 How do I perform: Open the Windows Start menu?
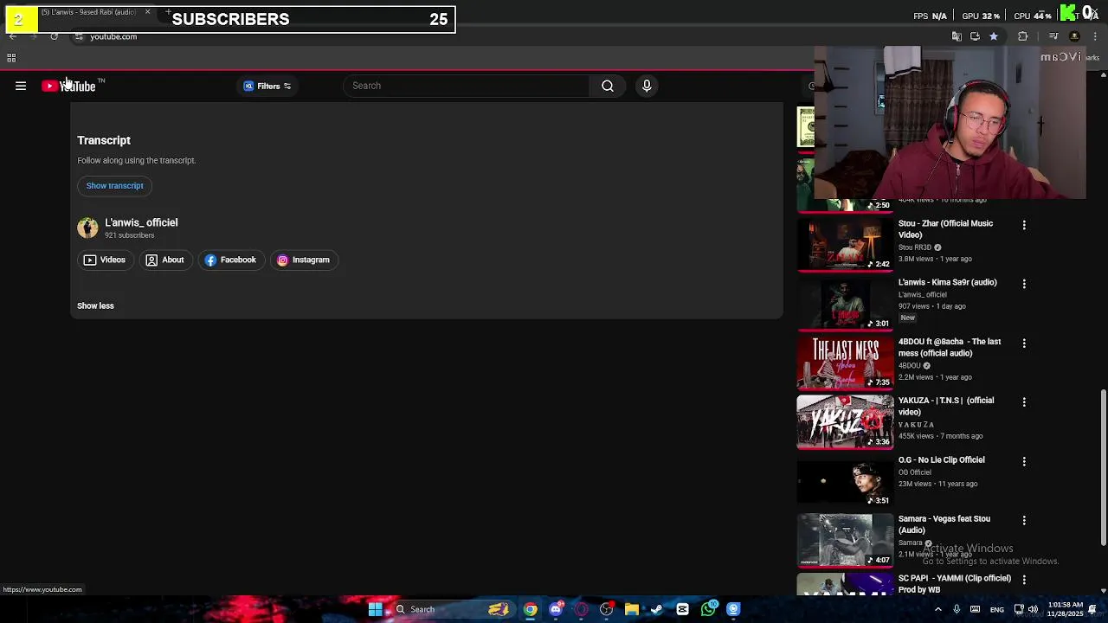[x=375, y=609]
